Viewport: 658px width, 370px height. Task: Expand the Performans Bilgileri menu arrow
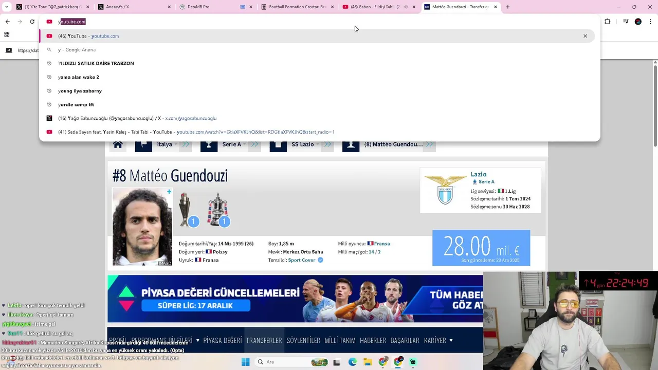197,340
